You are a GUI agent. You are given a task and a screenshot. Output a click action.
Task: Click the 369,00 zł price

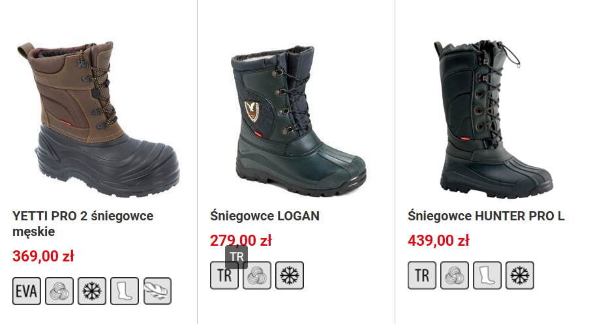tap(43, 256)
